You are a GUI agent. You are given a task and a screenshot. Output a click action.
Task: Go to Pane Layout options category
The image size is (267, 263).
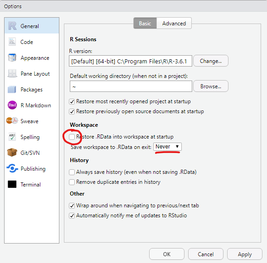[32, 73]
